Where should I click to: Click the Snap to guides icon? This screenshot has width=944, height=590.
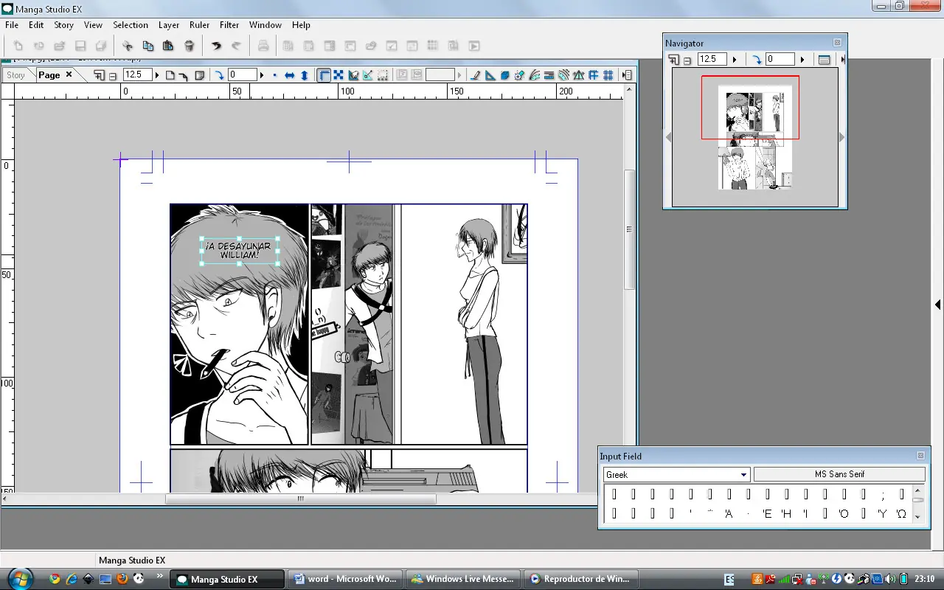click(x=592, y=75)
